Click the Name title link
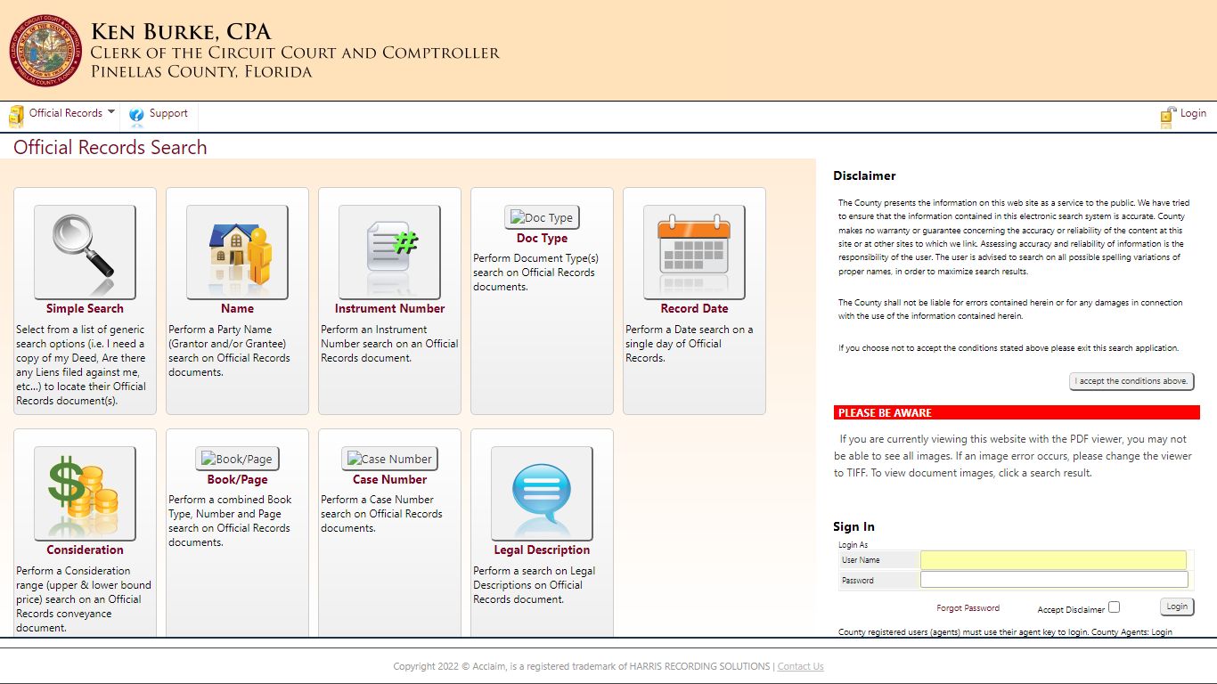Viewport: 1217px width, 684px height. [237, 309]
